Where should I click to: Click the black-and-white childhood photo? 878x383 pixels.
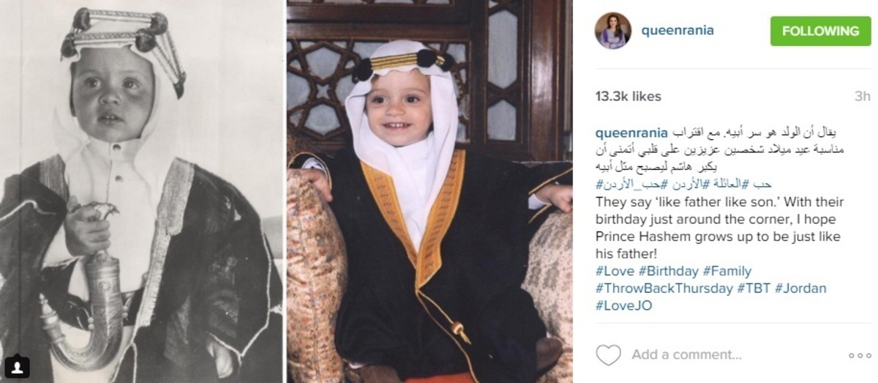[x=142, y=191]
